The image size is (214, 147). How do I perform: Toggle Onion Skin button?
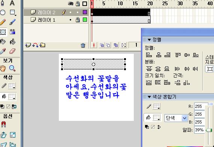(102, 45)
